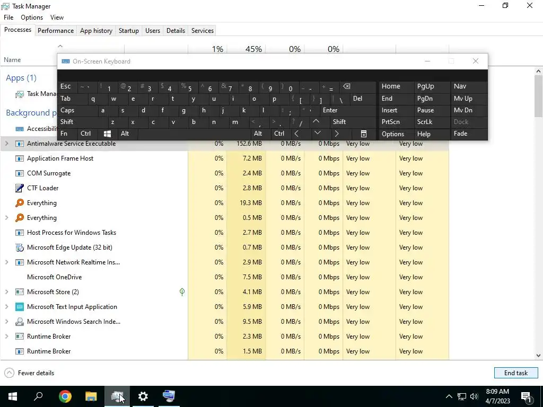Open File Explorer from the taskbar
The image size is (543, 407).
click(91, 396)
